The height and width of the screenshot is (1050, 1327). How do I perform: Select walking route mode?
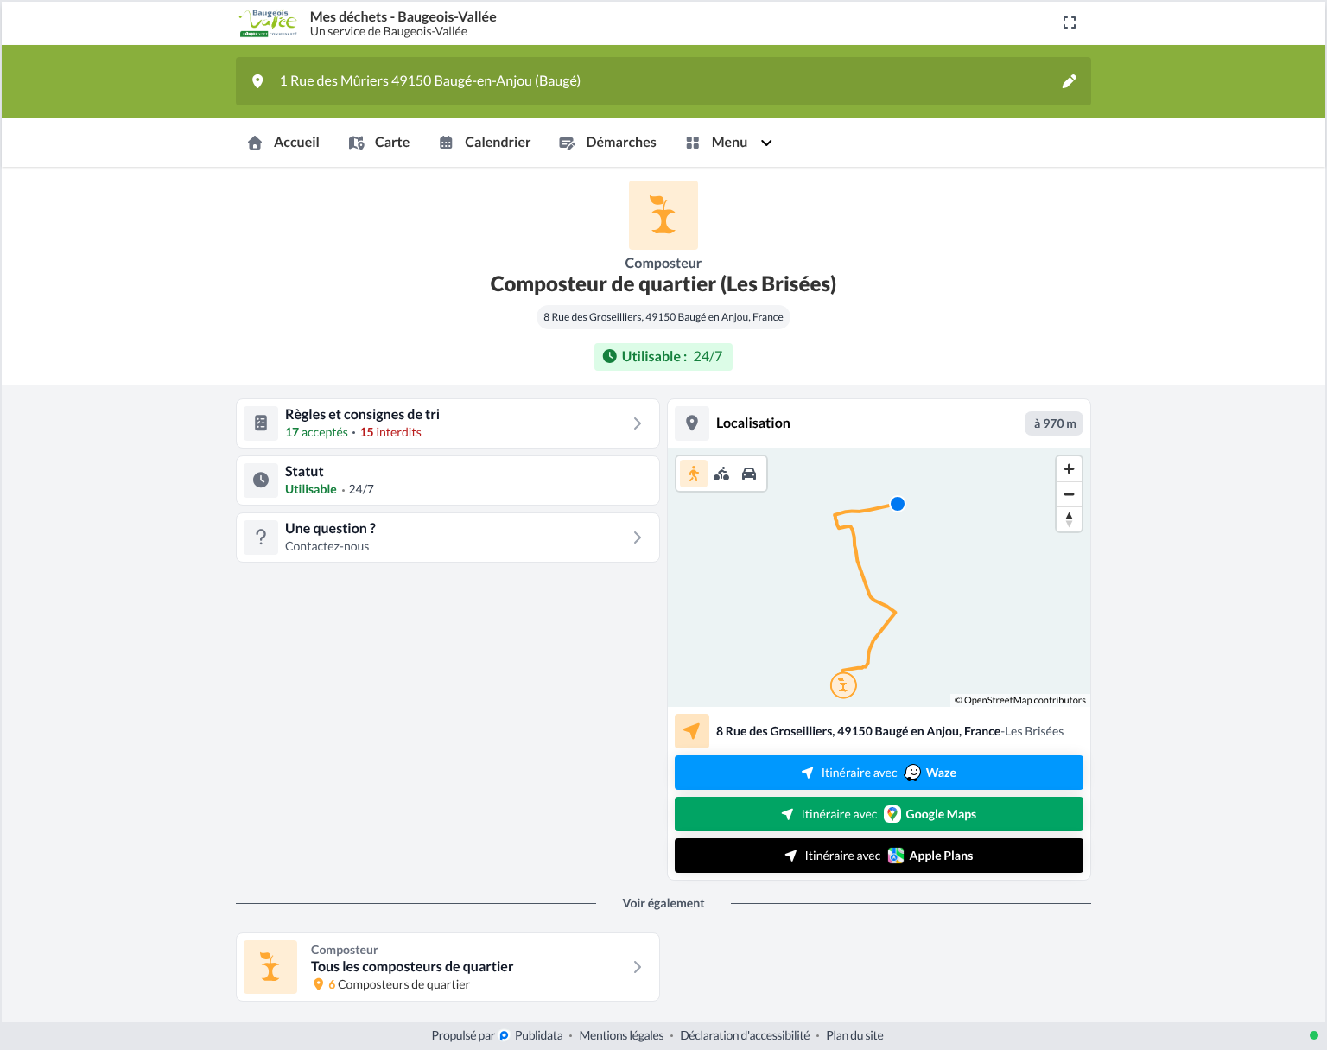pyautogui.click(x=694, y=474)
